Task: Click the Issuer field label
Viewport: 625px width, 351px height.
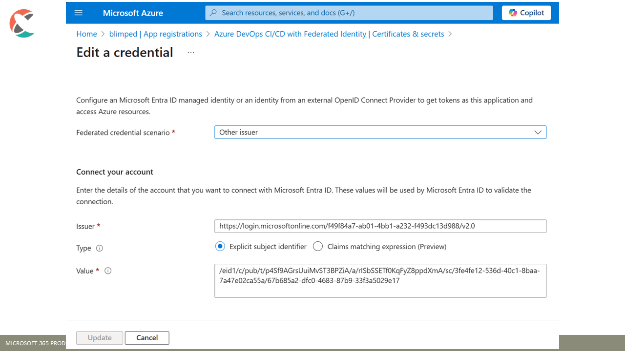Action: click(x=88, y=226)
